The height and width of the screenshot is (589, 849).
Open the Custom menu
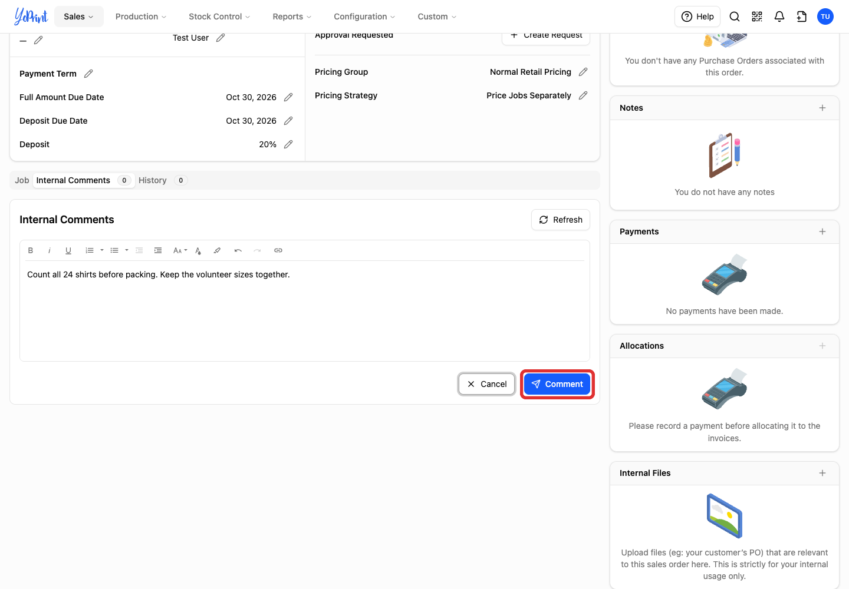pos(437,16)
